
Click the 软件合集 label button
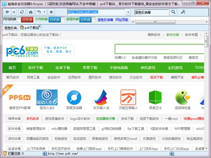click(x=14, y=129)
